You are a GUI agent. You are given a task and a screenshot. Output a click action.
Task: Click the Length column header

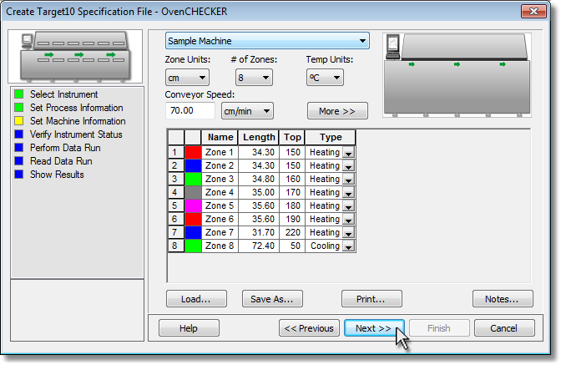click(259, 138)
